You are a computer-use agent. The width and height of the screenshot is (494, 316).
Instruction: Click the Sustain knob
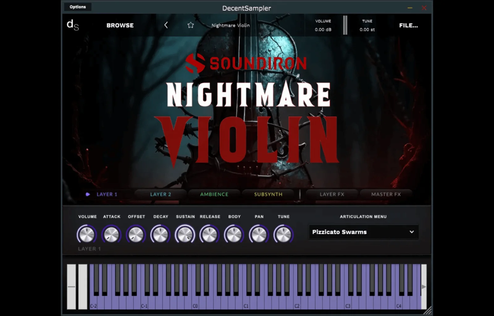(185, 234)
